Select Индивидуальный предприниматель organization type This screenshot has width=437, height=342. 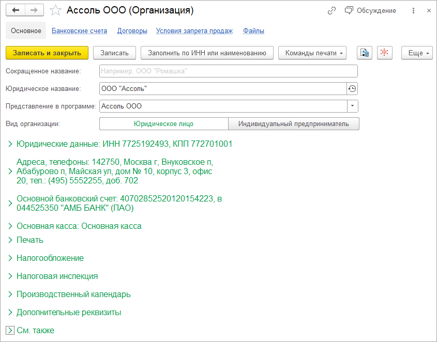coord(293,123)
